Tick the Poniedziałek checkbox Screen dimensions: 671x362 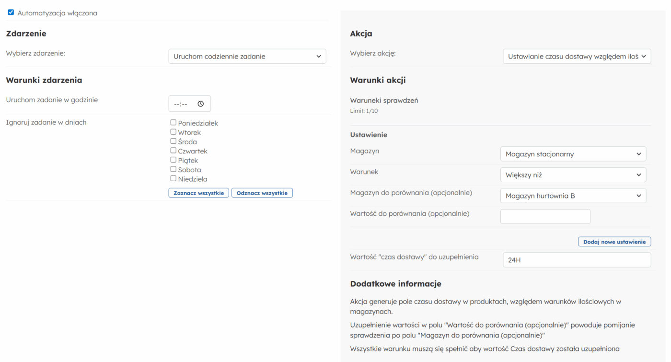174,123
